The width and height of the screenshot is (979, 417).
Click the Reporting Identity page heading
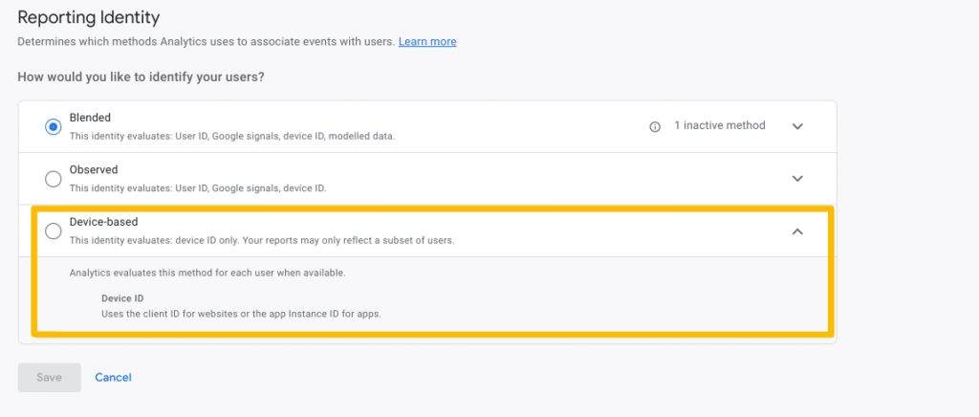tap(89, 17)
